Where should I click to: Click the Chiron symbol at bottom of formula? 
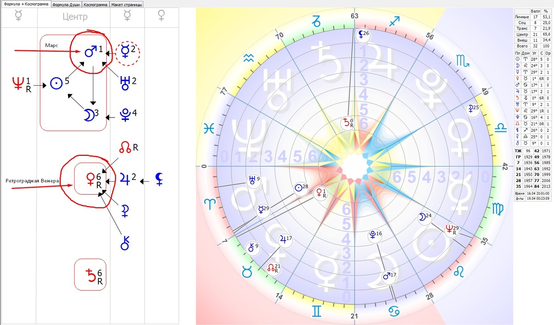pyautogui.click(x=124, y=242)
